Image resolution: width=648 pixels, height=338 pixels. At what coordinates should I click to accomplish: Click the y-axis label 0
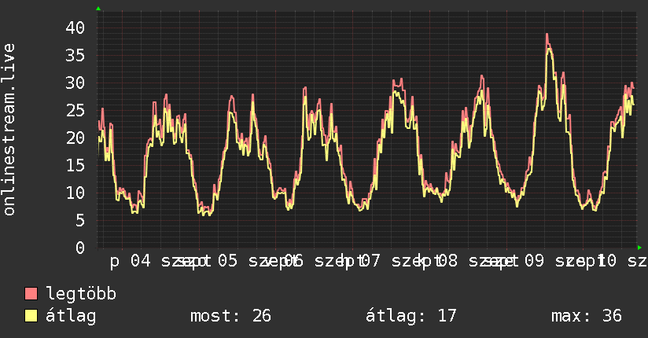tap(80, 248)
